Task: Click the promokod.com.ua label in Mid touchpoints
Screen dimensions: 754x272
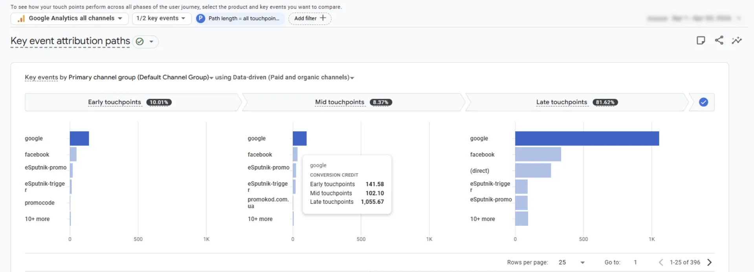Action: (x=268, y=203)
